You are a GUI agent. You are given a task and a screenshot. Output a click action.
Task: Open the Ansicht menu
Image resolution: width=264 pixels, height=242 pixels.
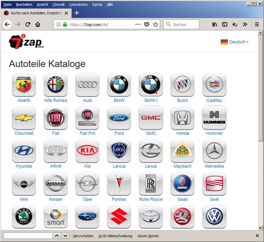pos(42,5)
